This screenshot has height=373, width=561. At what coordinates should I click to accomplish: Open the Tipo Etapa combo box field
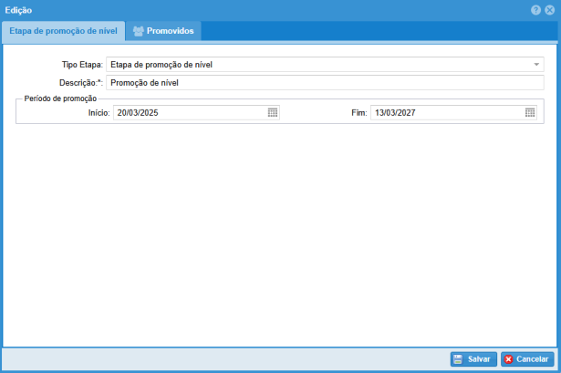pos(319,65)
